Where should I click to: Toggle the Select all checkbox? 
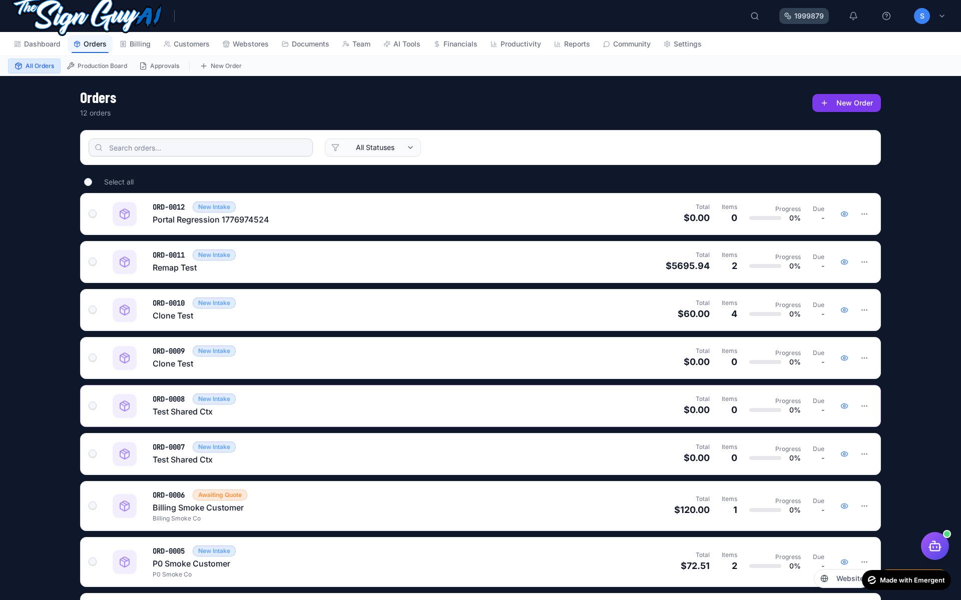pos(88,182)
